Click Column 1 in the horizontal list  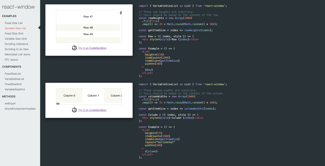[93, 96]
